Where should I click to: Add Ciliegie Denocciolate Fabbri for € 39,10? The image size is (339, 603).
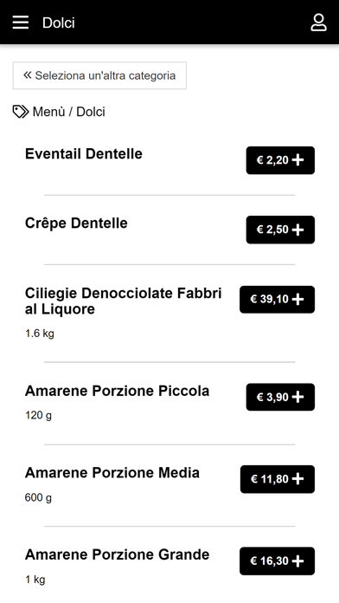point(278,300)
